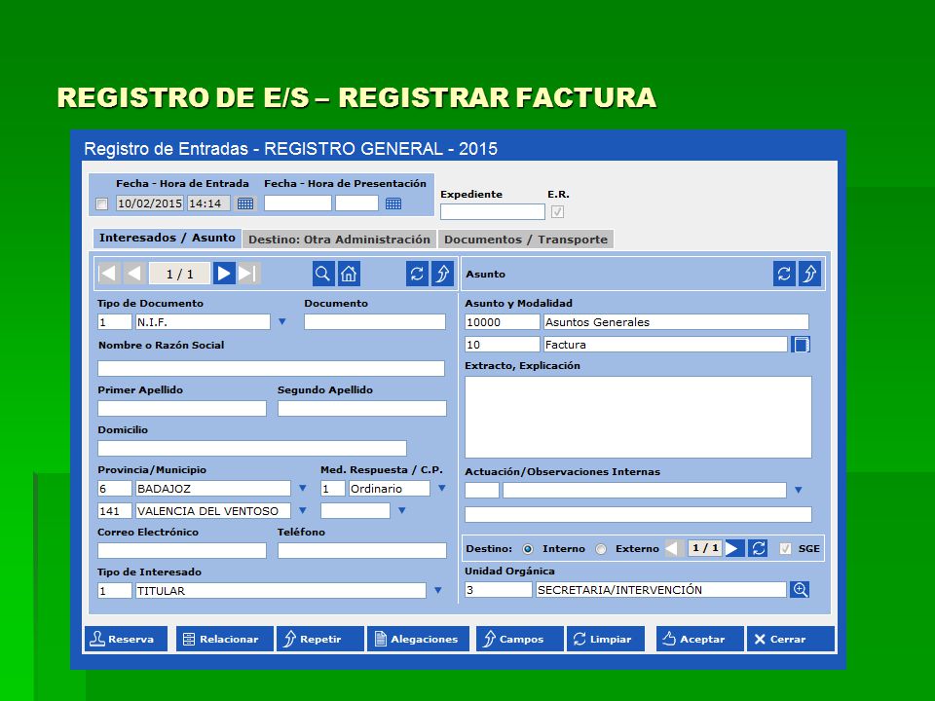
Task: Open Actuación/Observaciones Internas dropdown
Action: [x=798, y=490]
